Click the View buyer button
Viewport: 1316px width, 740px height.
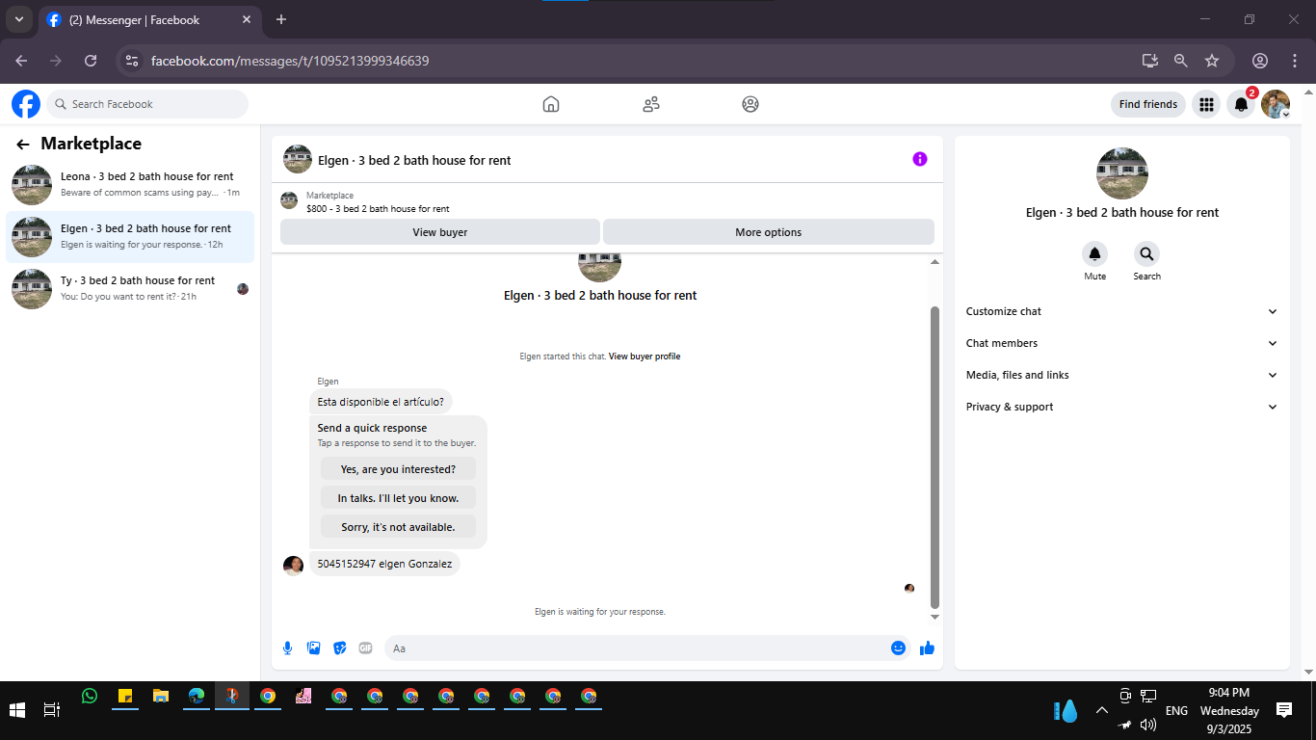439,232
